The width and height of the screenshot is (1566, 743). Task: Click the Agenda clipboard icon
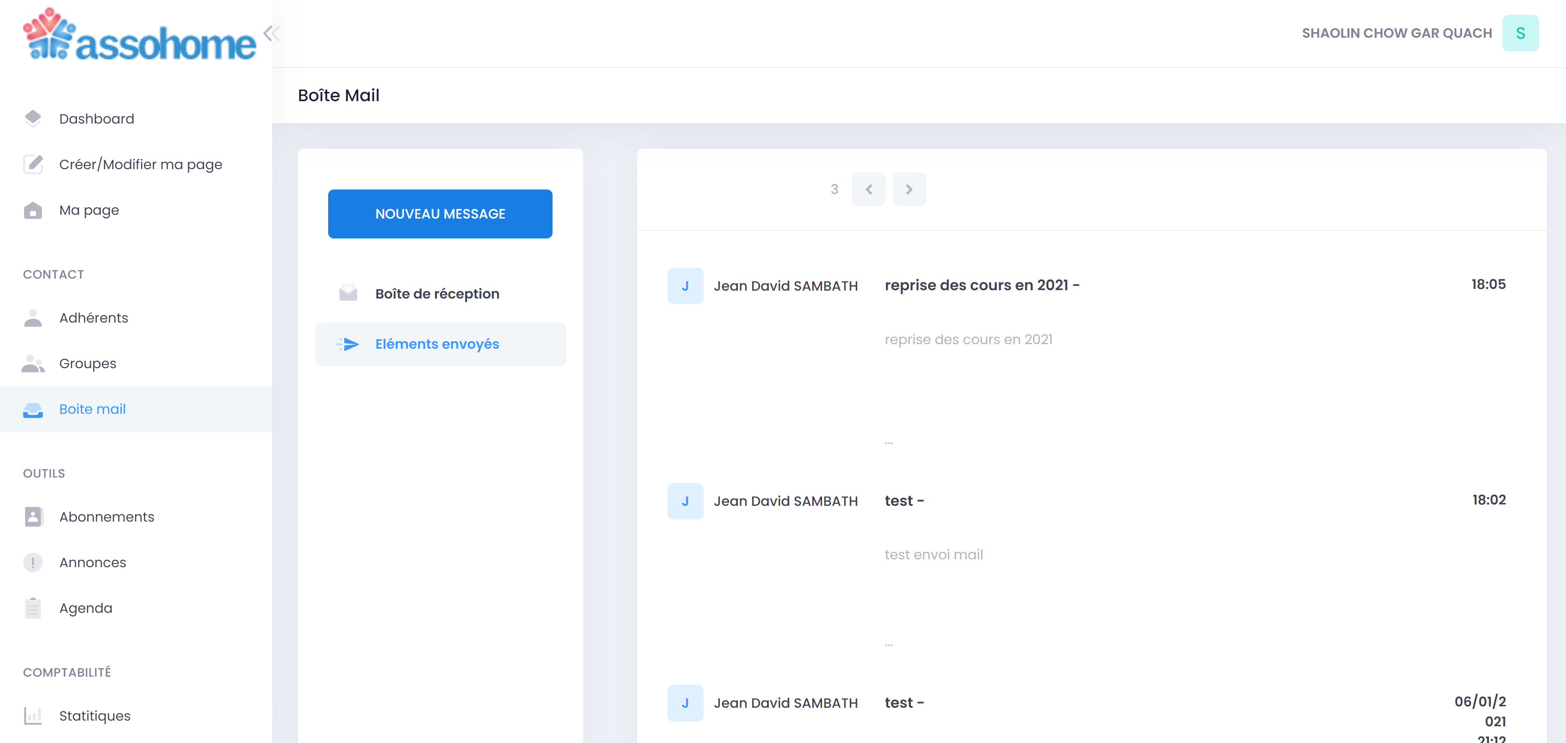point(33,607)
